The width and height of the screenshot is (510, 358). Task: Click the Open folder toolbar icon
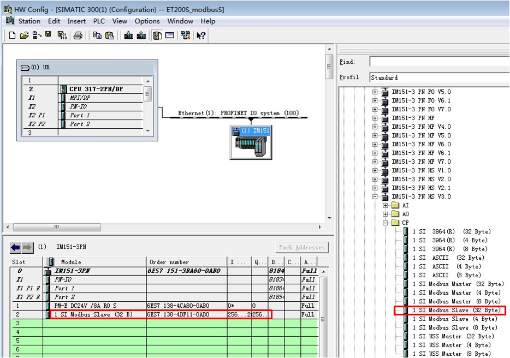pyautogui.click(x=24, y=35)
